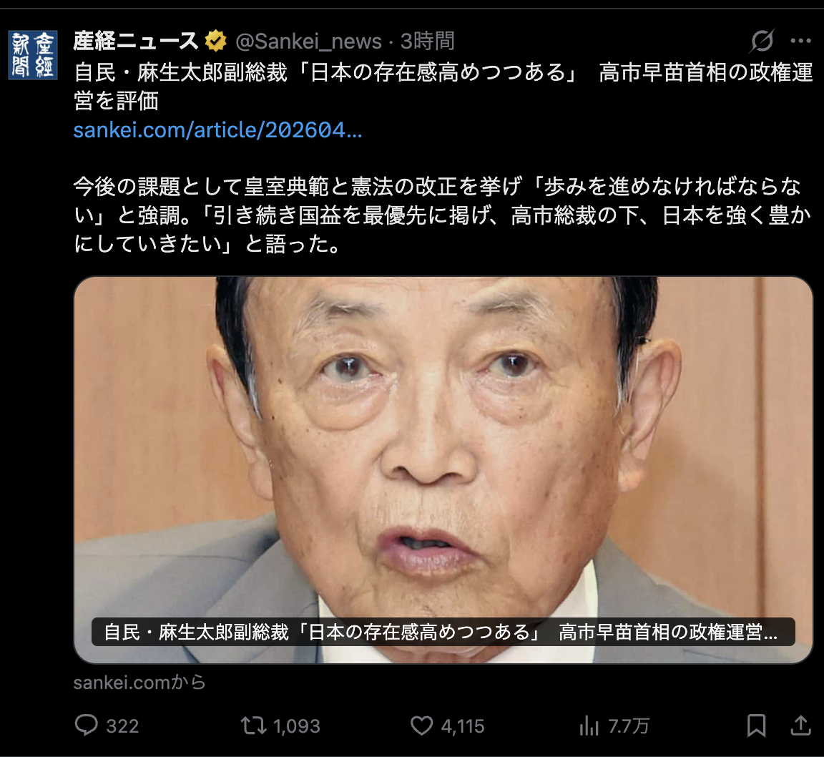This screenshot has width=824, height=757.
Task: Like the post with the heart icon
Action: pos(421,726)
